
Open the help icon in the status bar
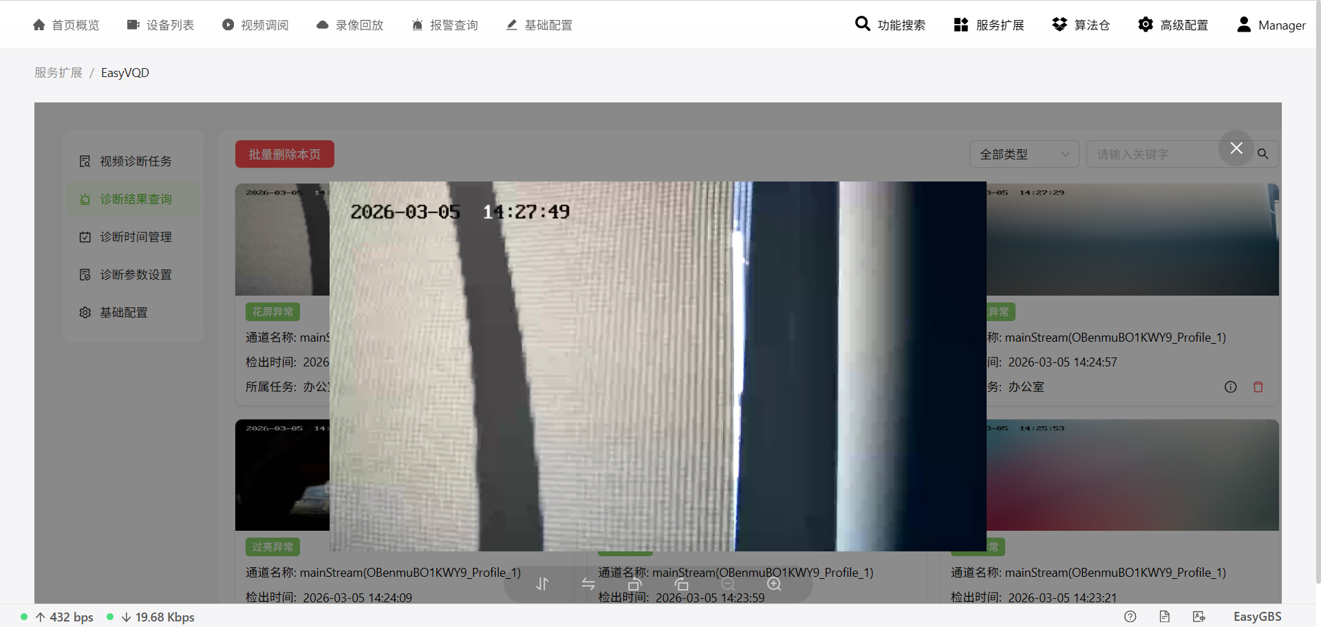(1130, 617)
